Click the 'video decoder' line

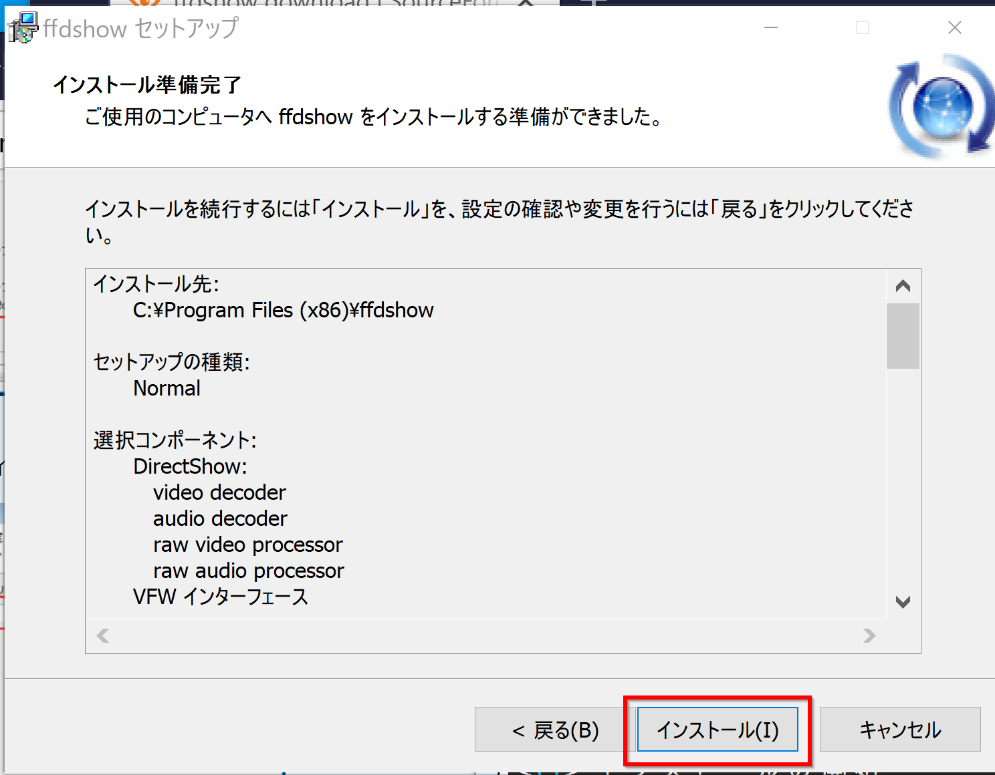219,492
